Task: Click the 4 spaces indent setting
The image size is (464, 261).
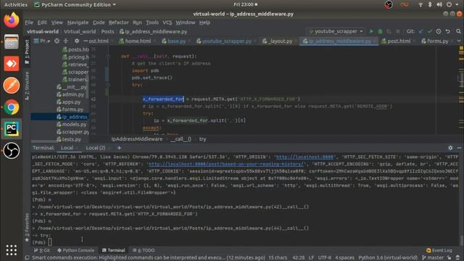Action: click(345, 258)
